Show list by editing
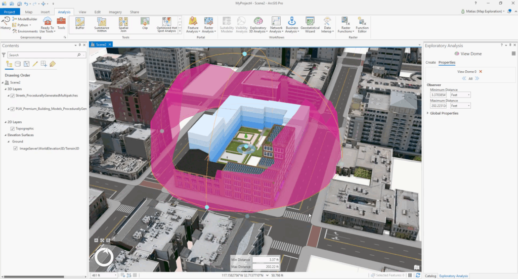This screenshot has height=279, width=518. 35,64
